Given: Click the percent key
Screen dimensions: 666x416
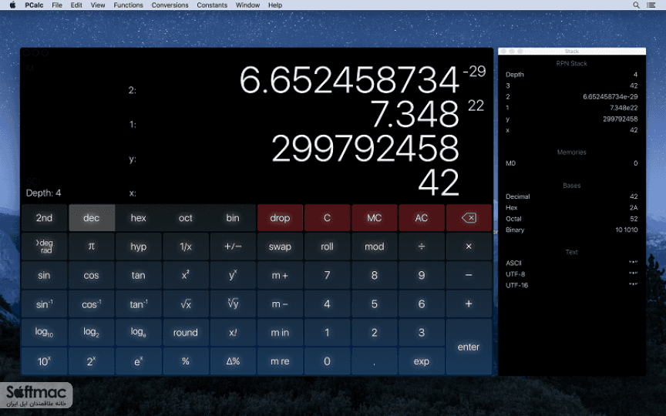Looking at the screenshot, I should (186, 361).
